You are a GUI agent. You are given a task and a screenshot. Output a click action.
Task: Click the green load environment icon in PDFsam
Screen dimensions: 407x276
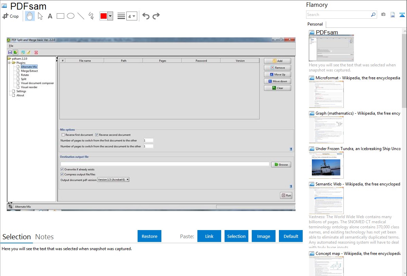(x=16, y=52)
